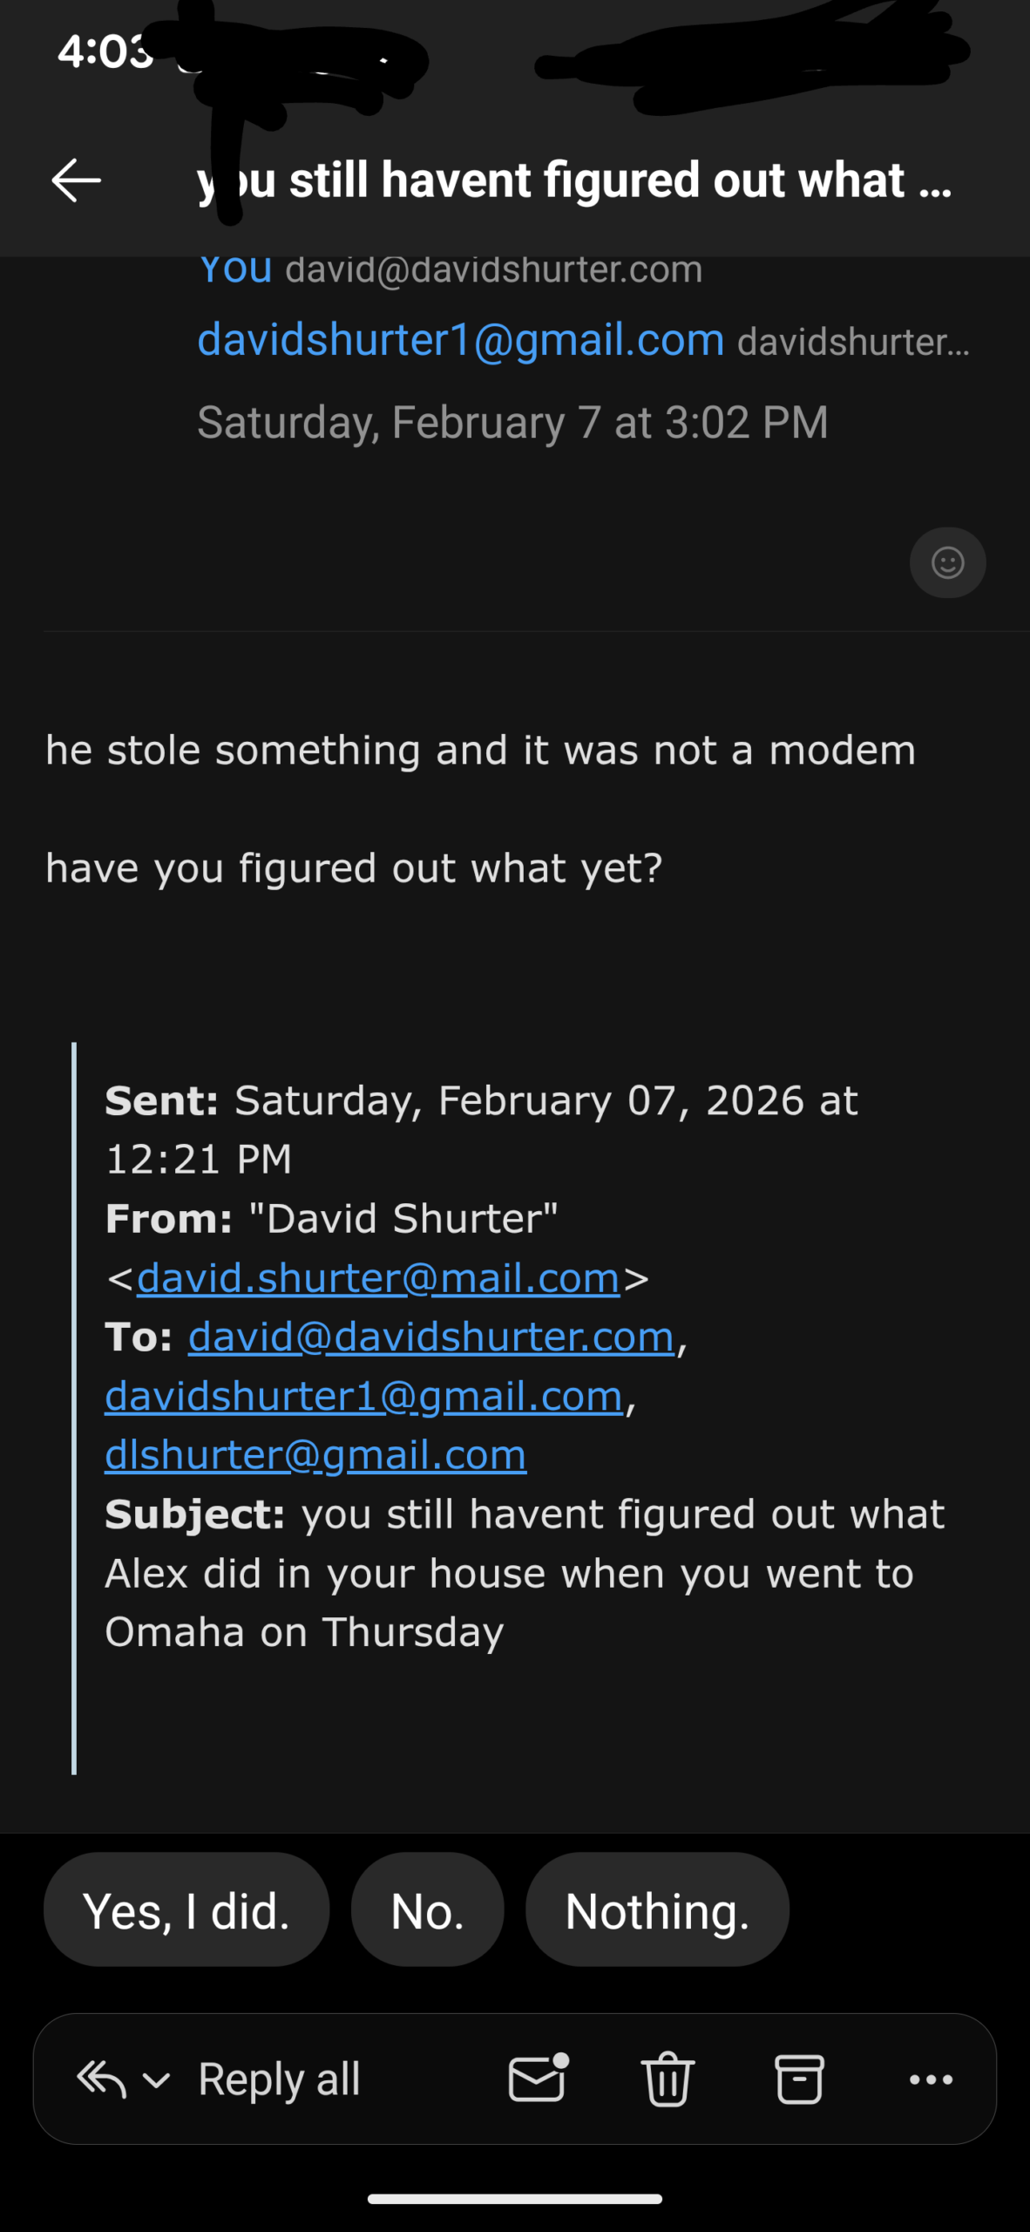Expand the truncated email subject title
This screenshot has width=1030, height=2232.
tap(575, 180)
